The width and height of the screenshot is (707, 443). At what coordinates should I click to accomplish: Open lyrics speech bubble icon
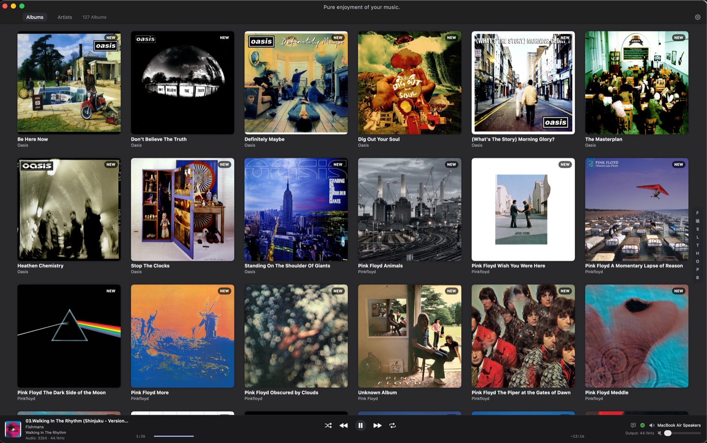(633, 425)
